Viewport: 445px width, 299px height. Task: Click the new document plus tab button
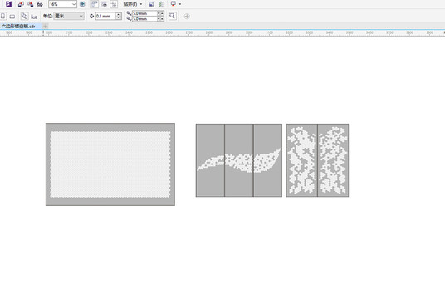pyautogui.click(x=46, y=26)
